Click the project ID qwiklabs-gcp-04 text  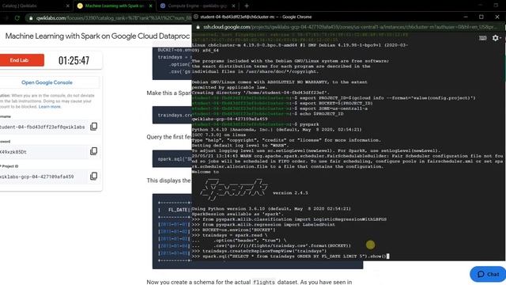click(x=37, y=177)
